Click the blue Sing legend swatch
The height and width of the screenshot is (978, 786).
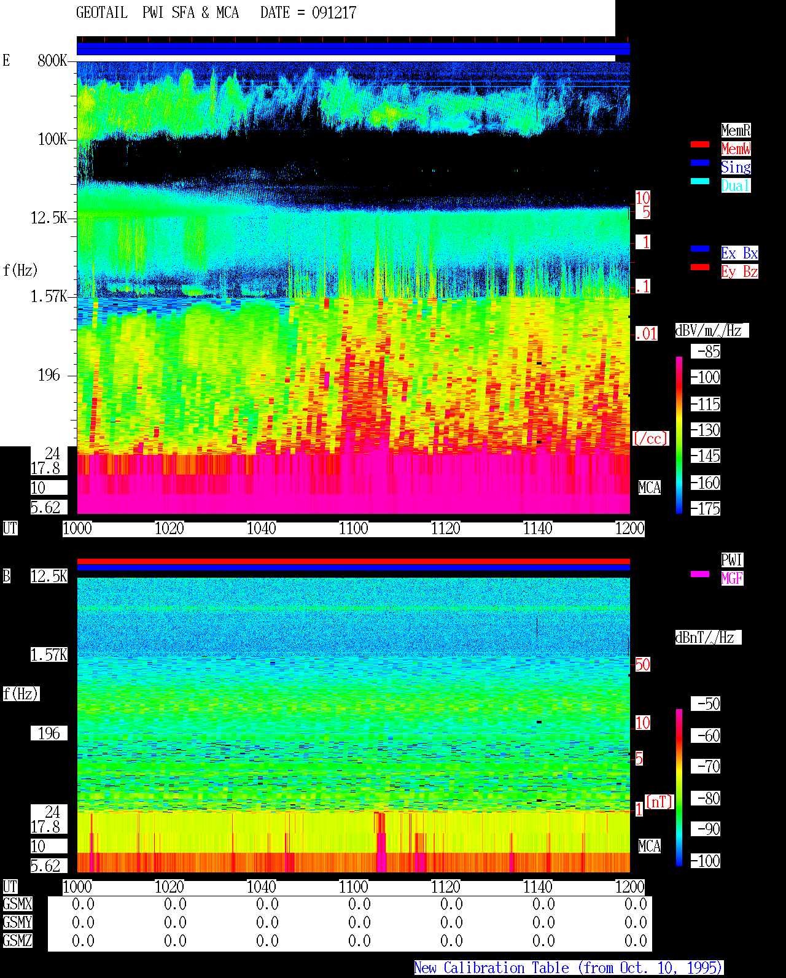(700, 163)
